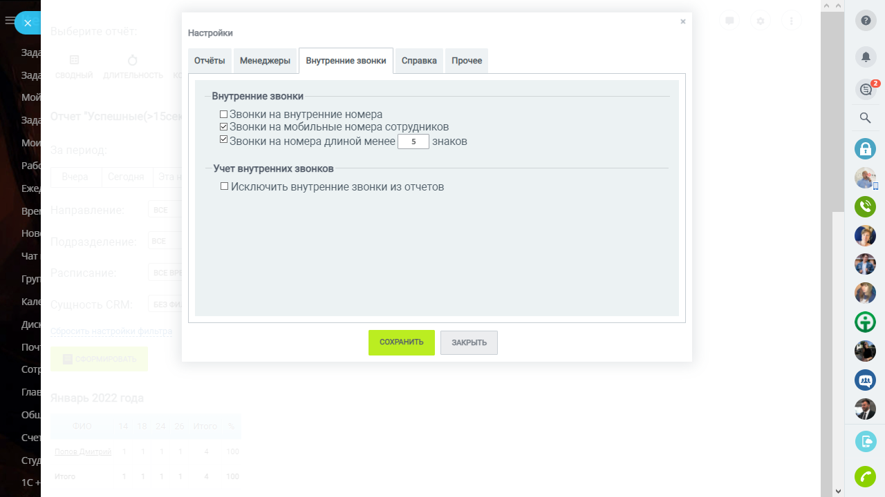This screenshot has width=885, height=497.
Task: Open the avatar with the mobile phone badge
Action: 865,178
